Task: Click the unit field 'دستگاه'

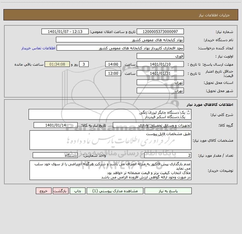Action: (55, 155)
